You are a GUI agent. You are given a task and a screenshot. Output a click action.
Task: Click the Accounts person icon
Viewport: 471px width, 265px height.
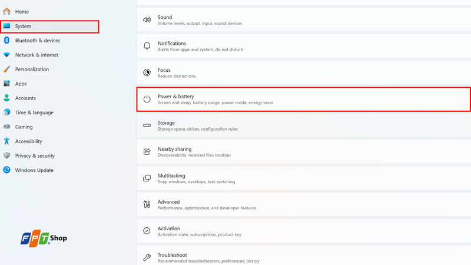(6, 98)
